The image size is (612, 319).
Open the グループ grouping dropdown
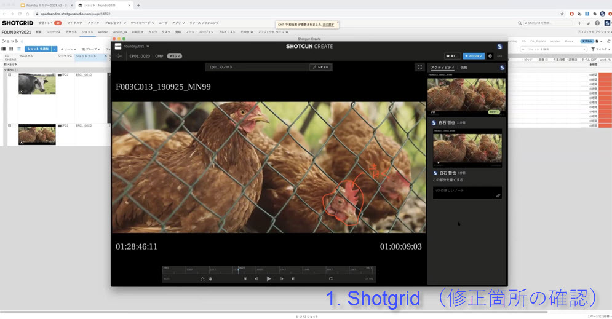90,49
